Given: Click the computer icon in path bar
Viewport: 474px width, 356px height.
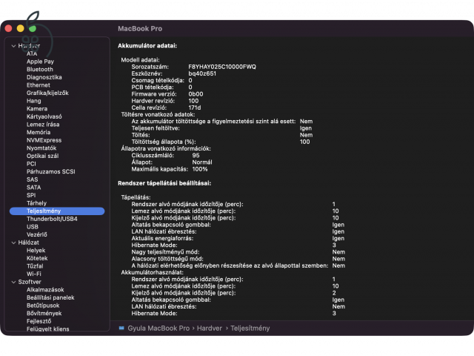Looking at the screenshot, I should pos(121,328).
